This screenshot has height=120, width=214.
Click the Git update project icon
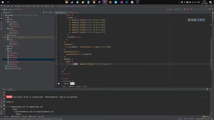[x=194, y=9]
